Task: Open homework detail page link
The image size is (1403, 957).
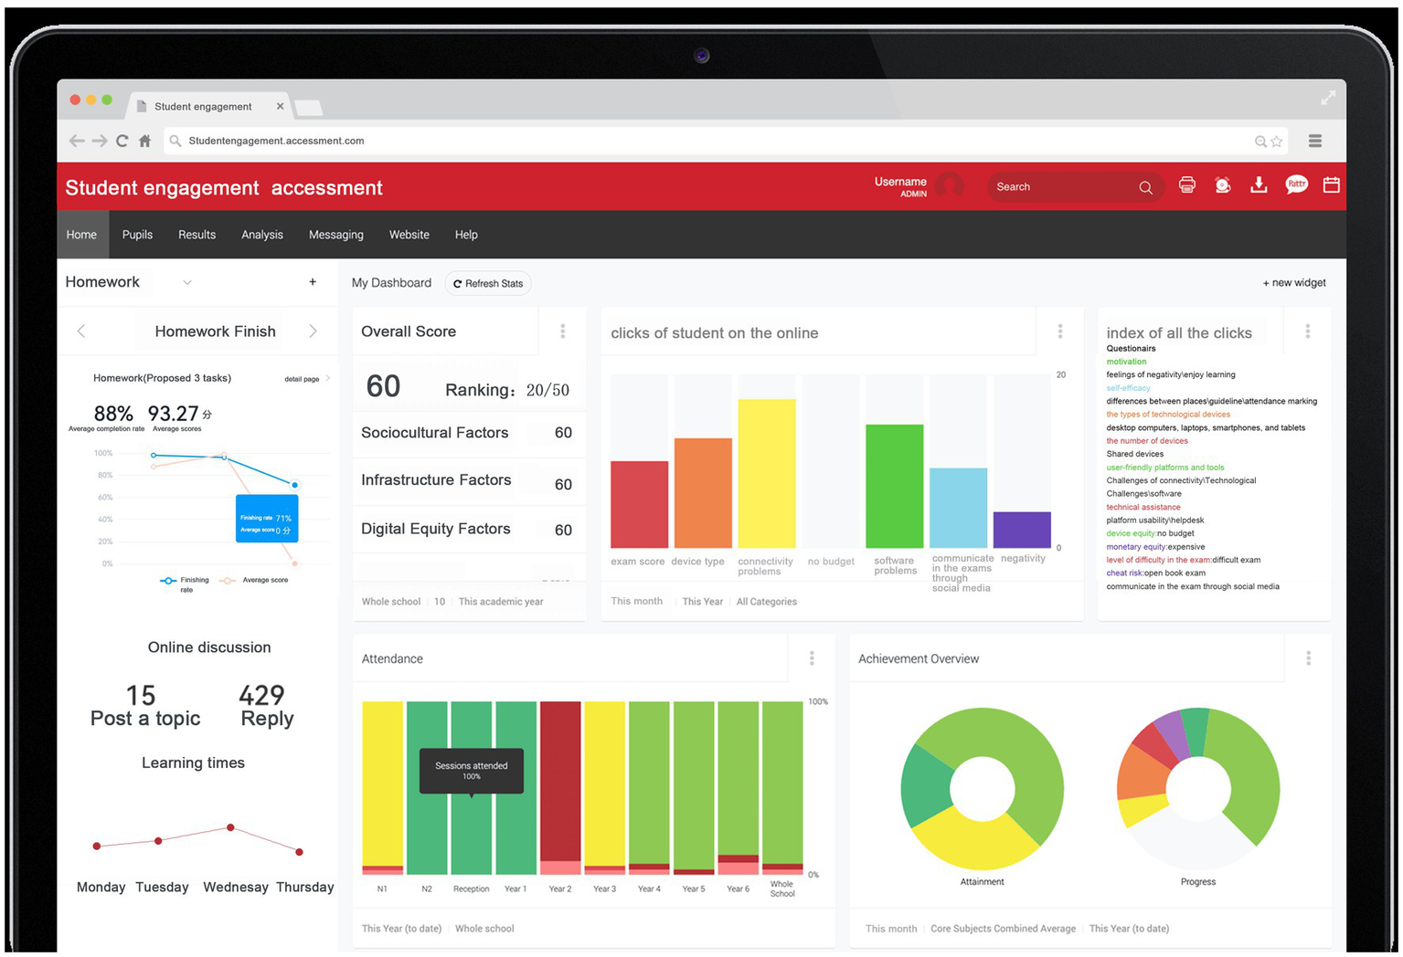Action: (x=303, y=379)
